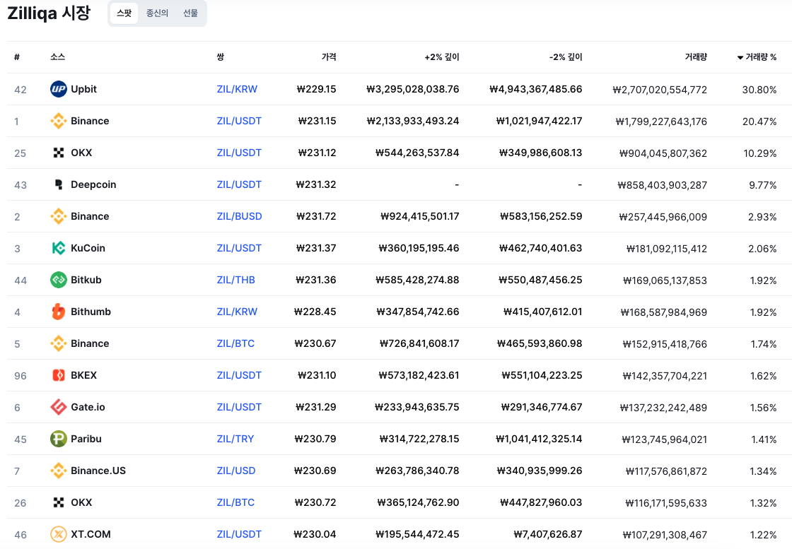The width and height of the screenshot is (792, 549).
Task: Click Upbit price ₩229.15
Action: [316, 89]
